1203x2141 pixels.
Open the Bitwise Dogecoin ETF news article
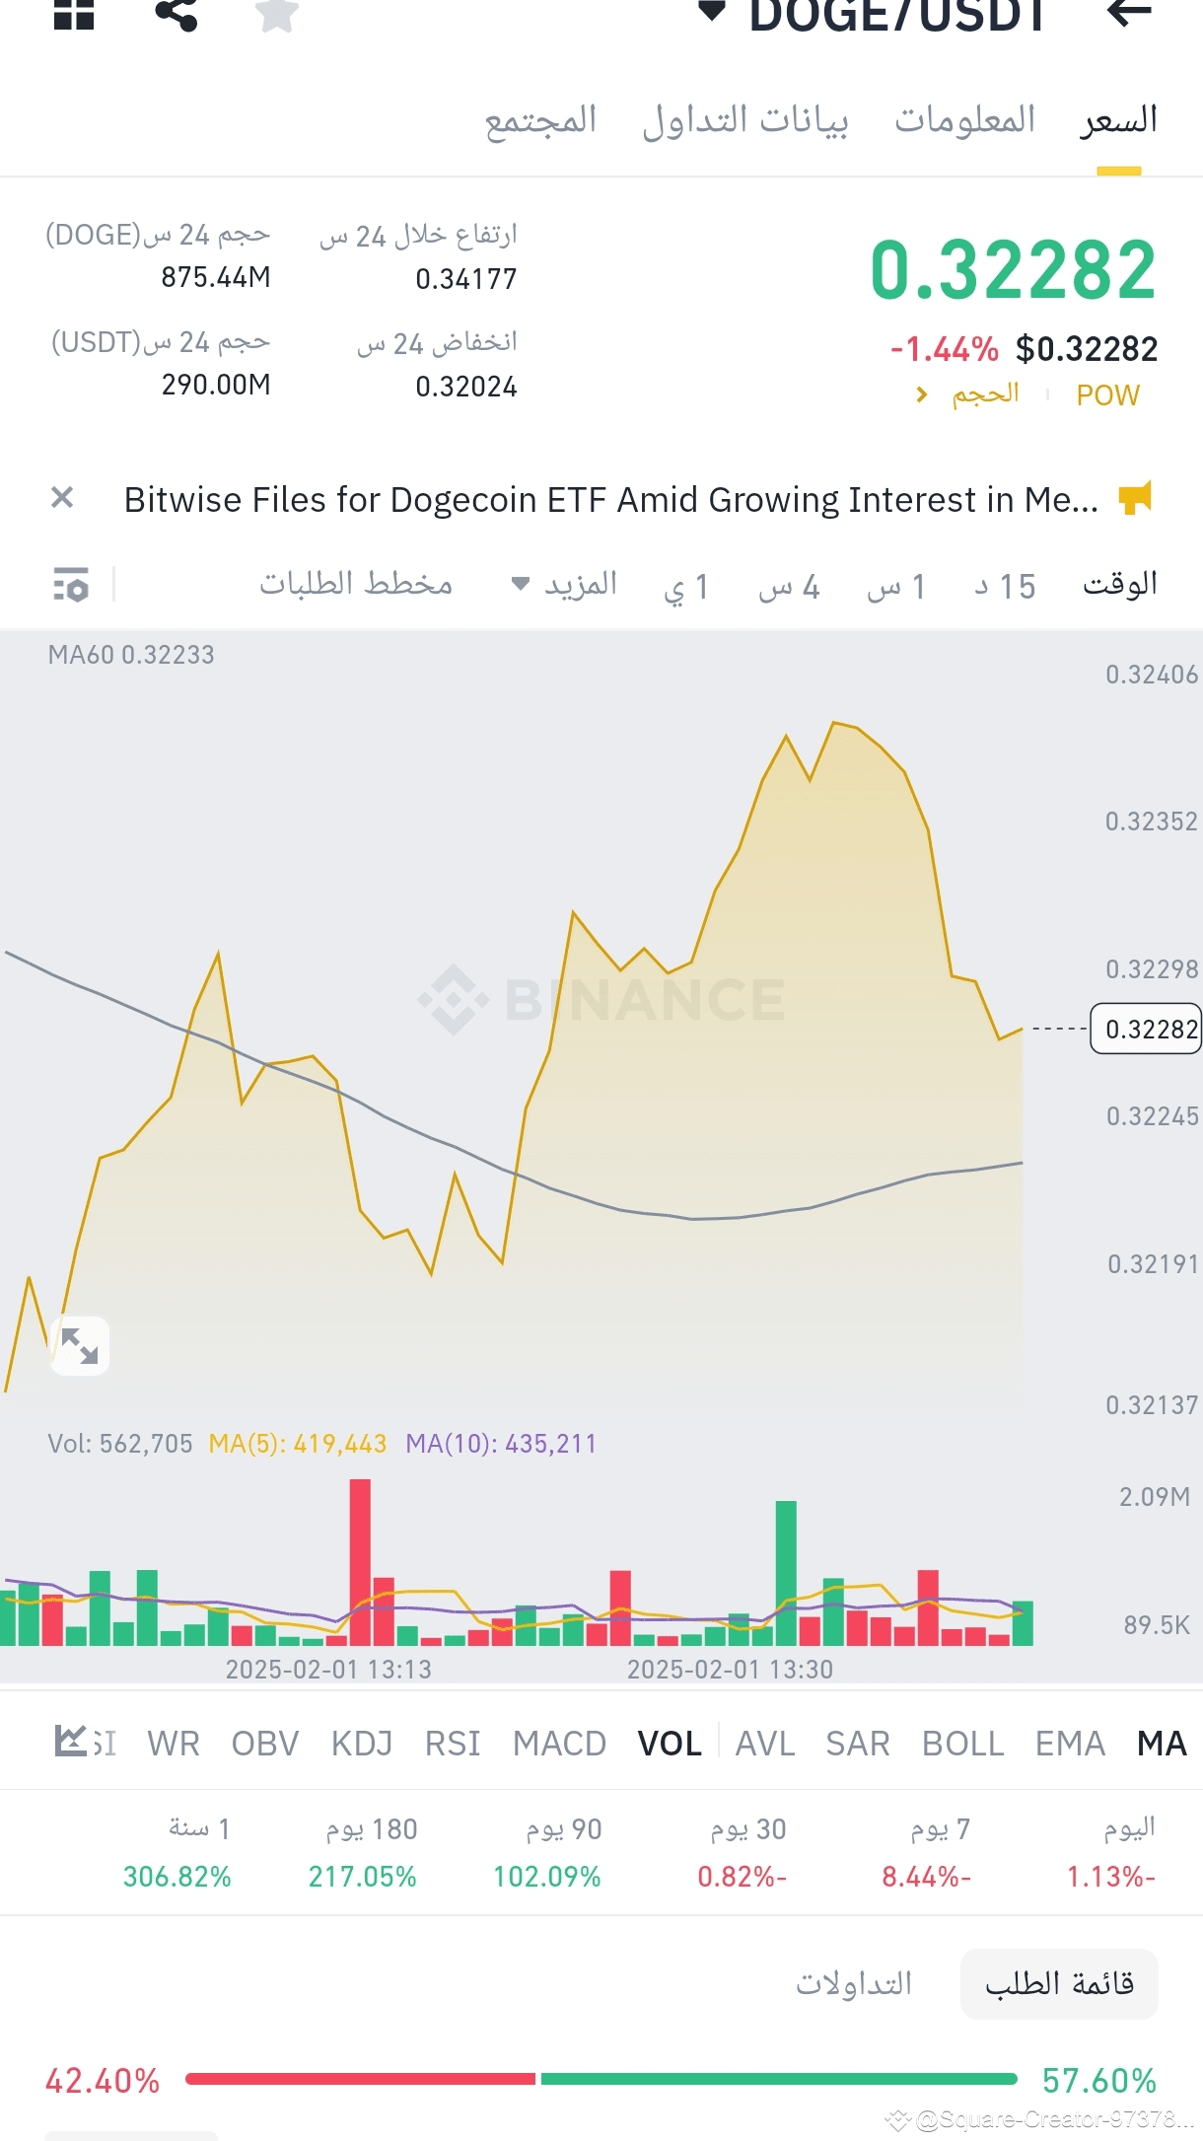[609, 499]
